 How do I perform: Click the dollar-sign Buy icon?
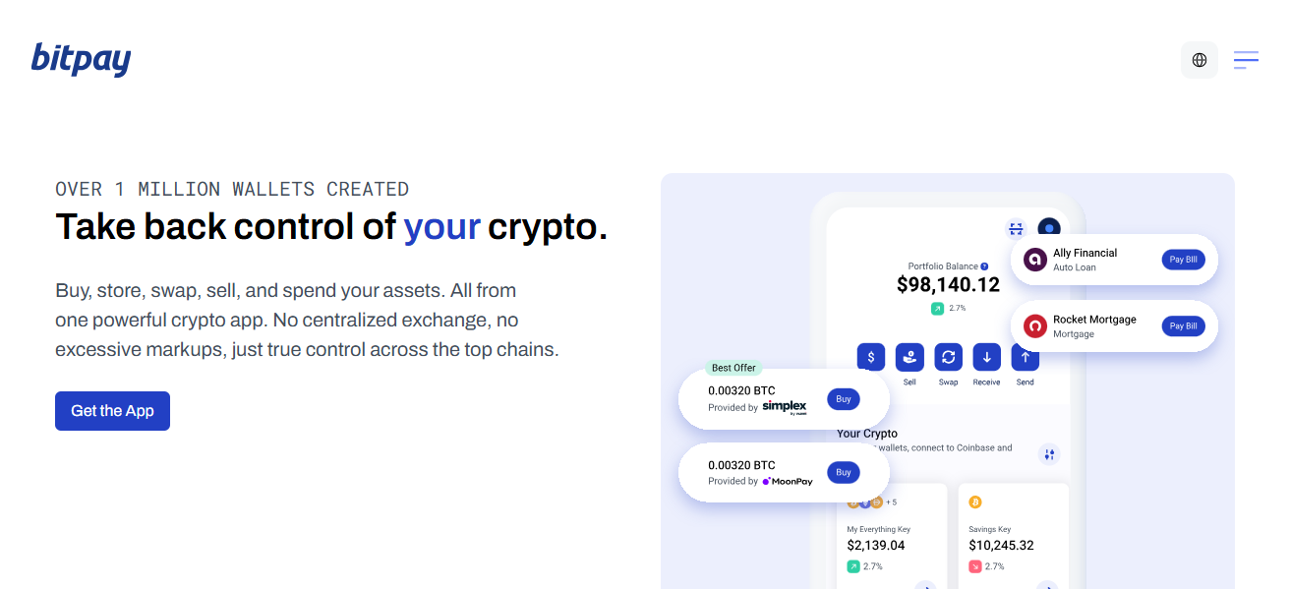(x=871, y=357)
